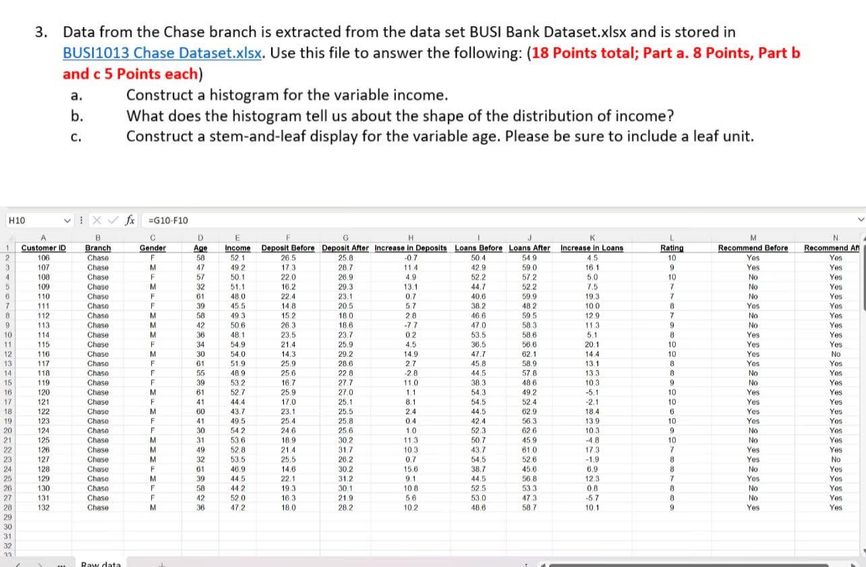866x567 pixels.
Task: Click the all-sheets ellipsis icon near sheet tabs
Action: tap(61, 564)
